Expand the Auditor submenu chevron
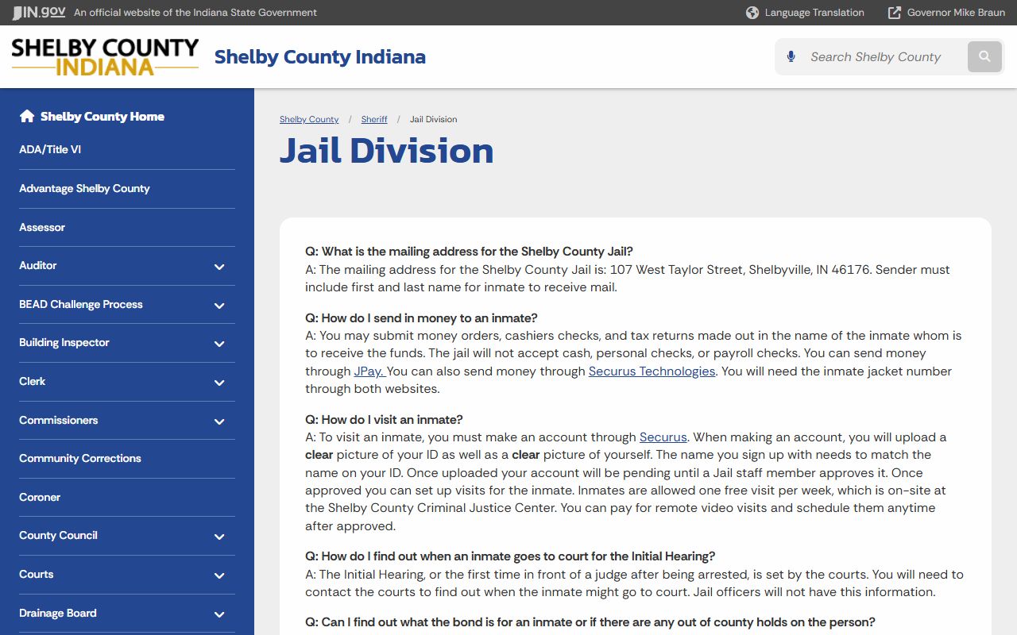Screen dimensions: 1017x635 point(219,267)
